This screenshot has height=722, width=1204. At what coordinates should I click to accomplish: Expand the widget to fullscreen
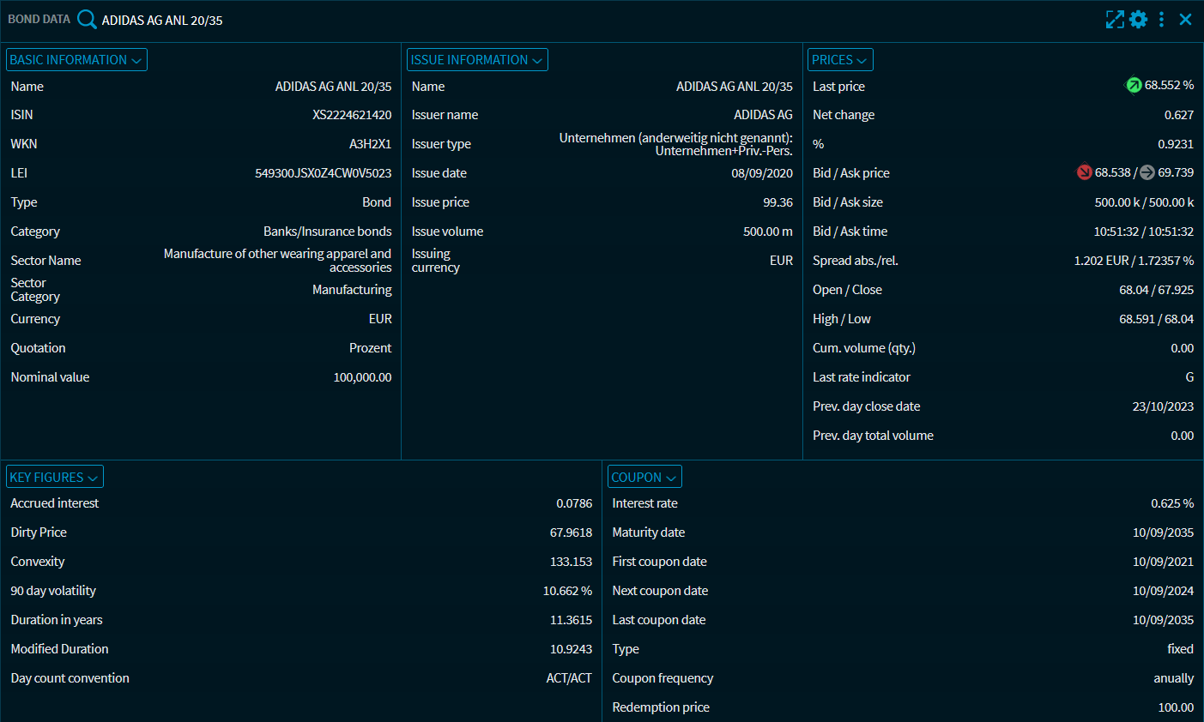[x=1114, y=20]
